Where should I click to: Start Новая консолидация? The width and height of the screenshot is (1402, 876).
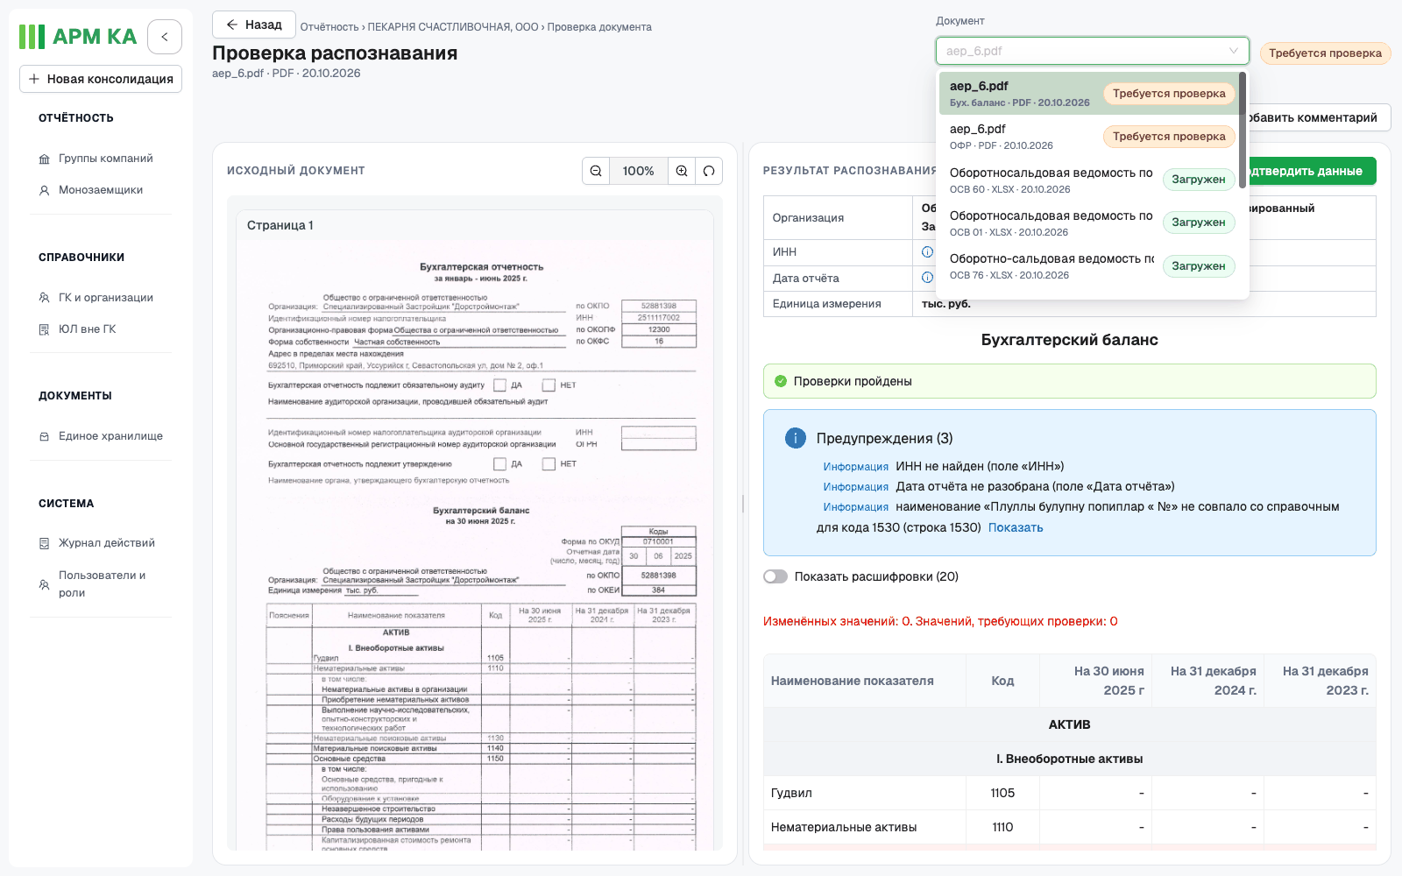coord(101,79)
